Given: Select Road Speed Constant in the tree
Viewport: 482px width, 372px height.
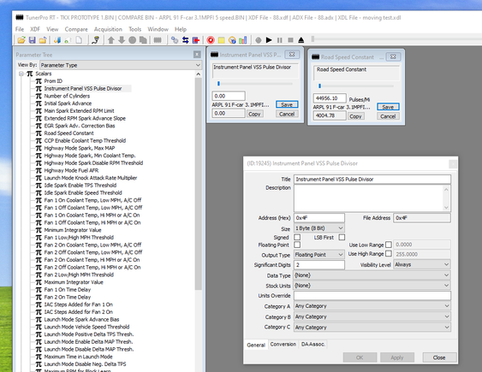Looking at the screenshot, I should (68, 133).
